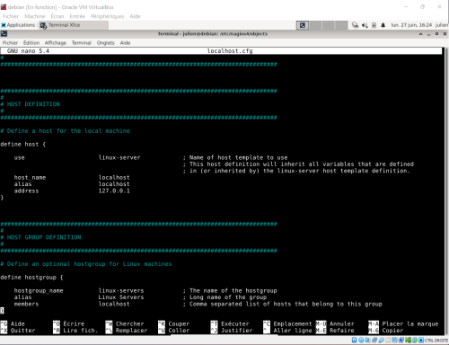Image resolution: width=449 pixels, height=345 pixels.
Task: Roll up terminal window with arrow button
Action: (x=421, y=34)
